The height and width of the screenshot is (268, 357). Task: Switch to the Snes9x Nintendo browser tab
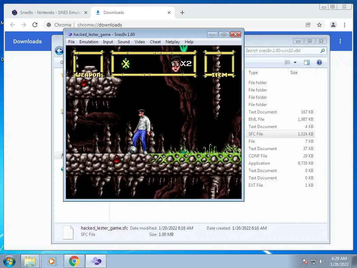point(50,13)
